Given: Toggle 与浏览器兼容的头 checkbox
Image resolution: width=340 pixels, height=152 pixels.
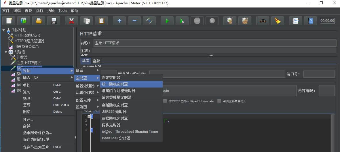Looking at the screenshot, I should 219,101.
